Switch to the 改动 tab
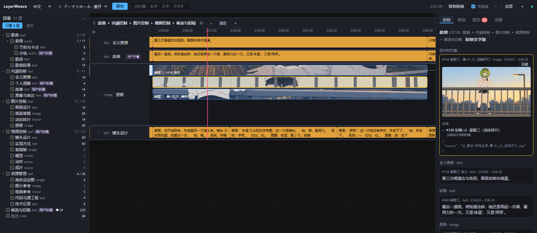The image size is (537, 233). (462, 20)
